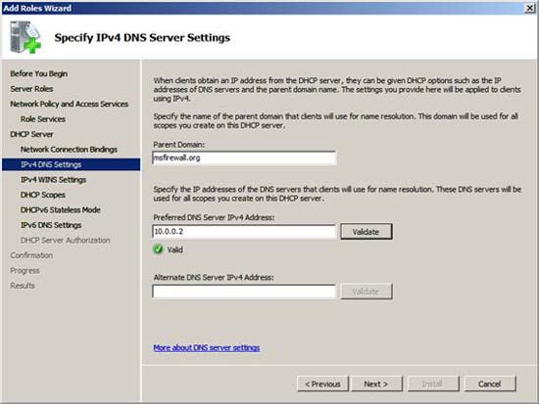Go to Network Connection Bindings step
539x404 pixels.
pos(69,150)
